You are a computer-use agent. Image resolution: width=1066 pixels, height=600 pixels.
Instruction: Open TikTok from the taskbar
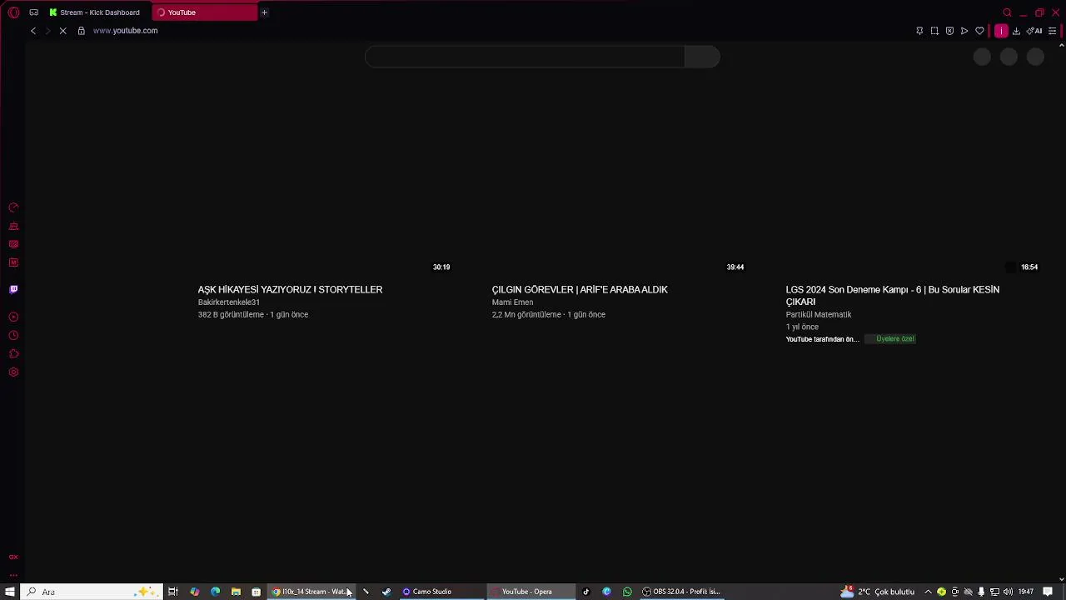pos(585,592)
